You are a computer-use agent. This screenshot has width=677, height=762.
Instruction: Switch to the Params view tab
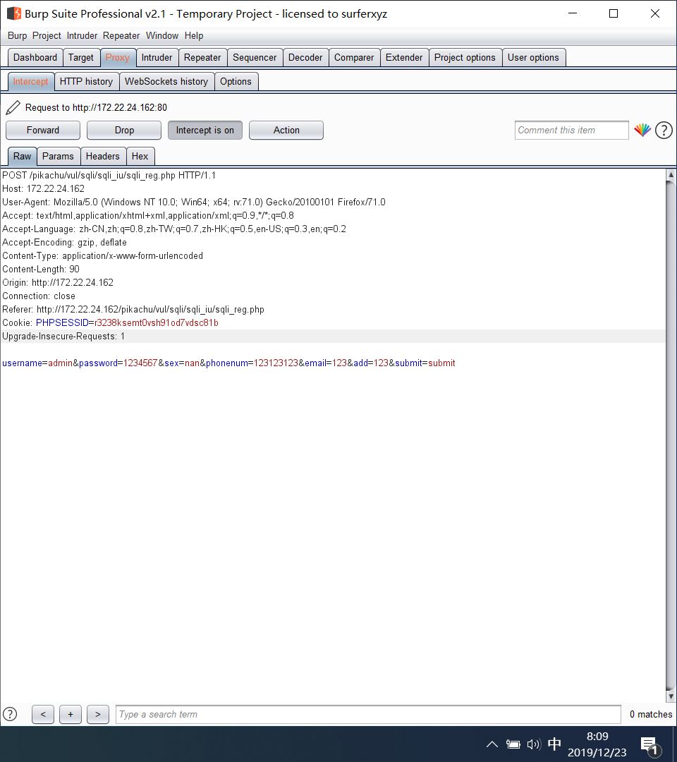58,156
